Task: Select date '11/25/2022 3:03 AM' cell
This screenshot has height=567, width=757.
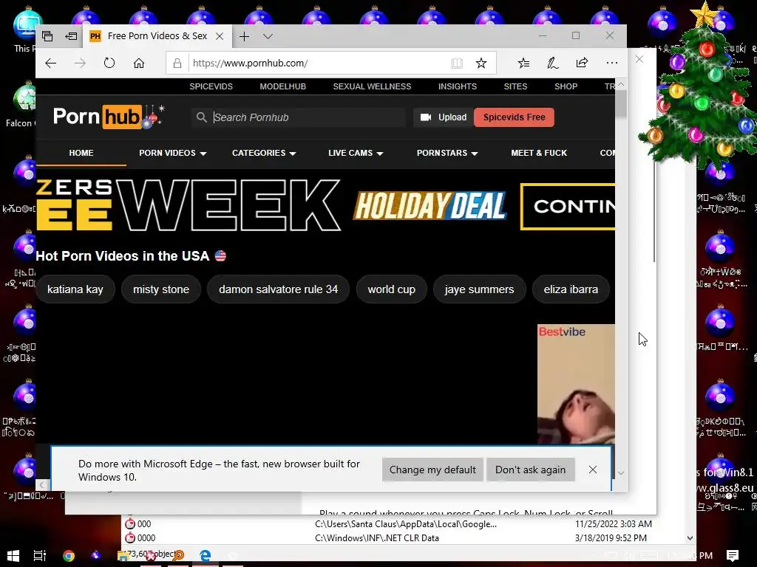Action: click(x=613, y=524)
